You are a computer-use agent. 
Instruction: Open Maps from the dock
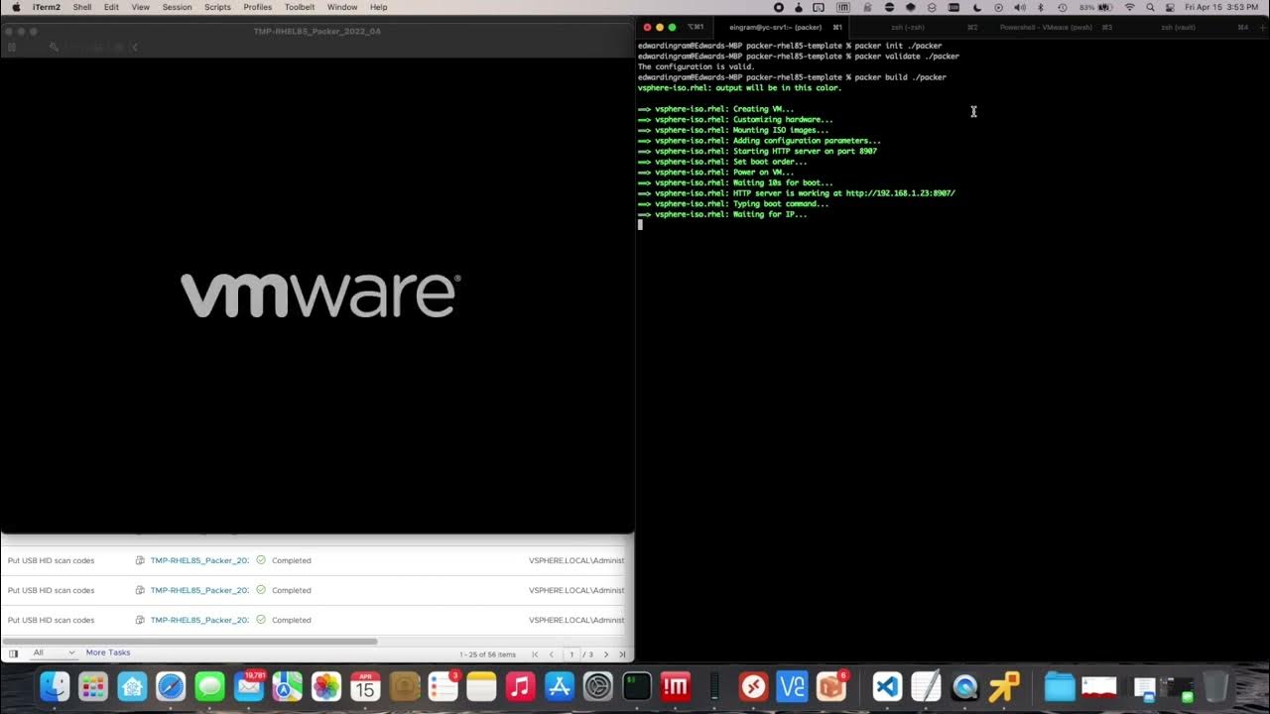click(288, 686)
